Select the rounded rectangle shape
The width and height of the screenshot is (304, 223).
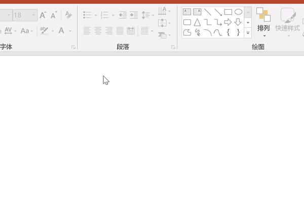pos(187,22)
